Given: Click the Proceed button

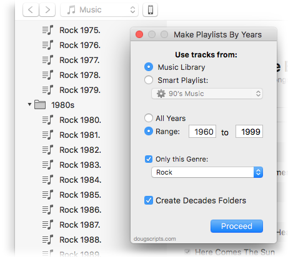Looking at the screenshot, I should (237, 226).
